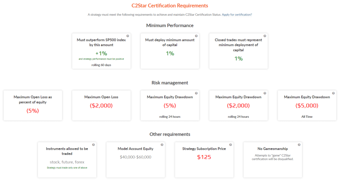Click help icon on deploy minimum capital card

click(196, 36)
